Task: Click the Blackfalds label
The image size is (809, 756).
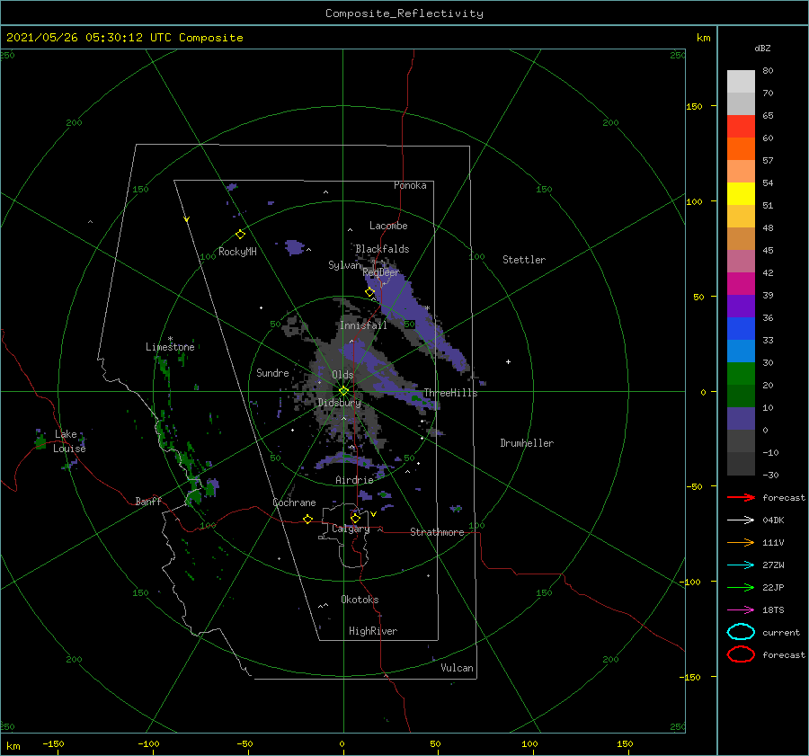Action: [x=382, y=249]
